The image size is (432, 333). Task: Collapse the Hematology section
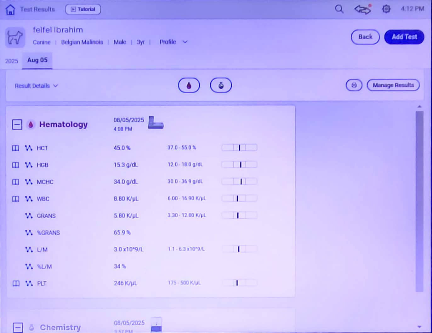tap(17, 125)
